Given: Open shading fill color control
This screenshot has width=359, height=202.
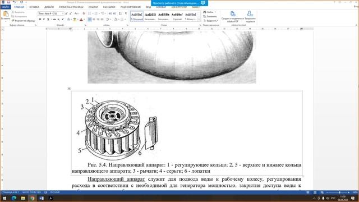Looking at the screenshot, I should pos(116,20).
